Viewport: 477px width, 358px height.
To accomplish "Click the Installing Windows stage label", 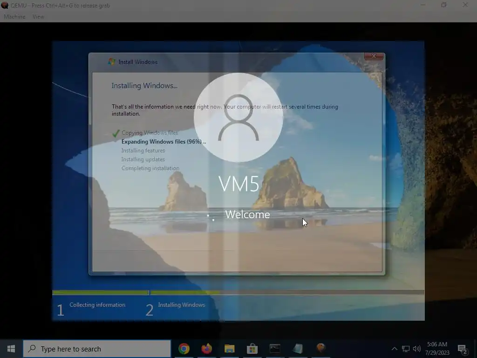I will (x=182, y=305).
